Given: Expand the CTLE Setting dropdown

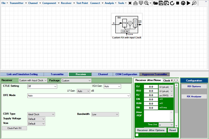Looking at the screenshot, I should point(55,87).
